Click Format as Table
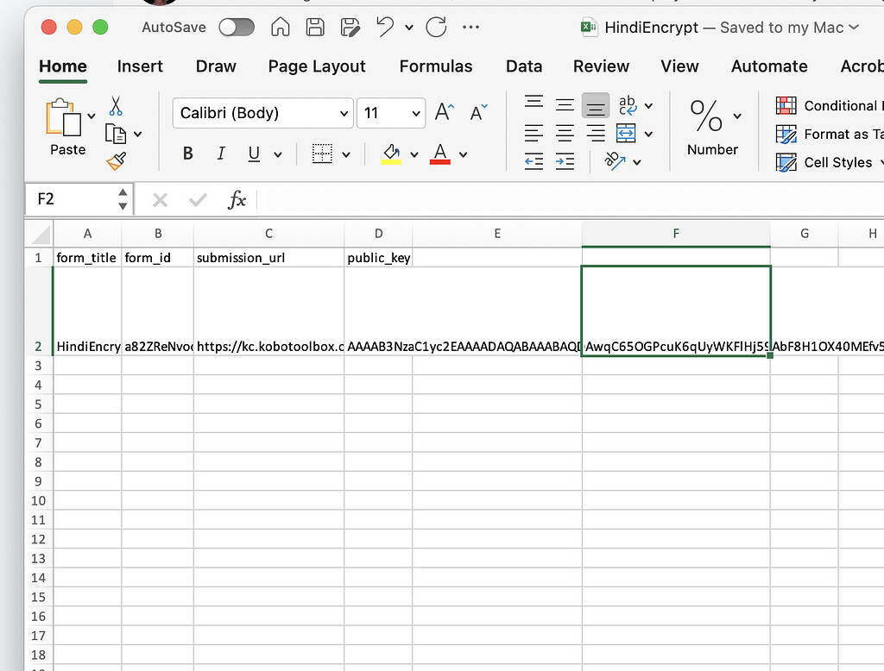This screenshot has width=884, height=671. tap(829, 134)
